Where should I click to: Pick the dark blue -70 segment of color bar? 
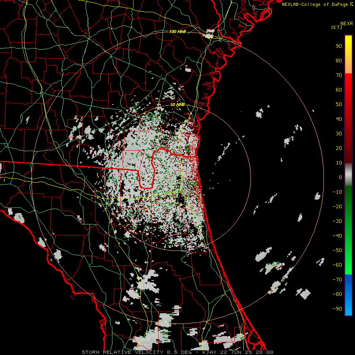[x=348, y=280]
